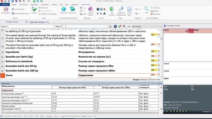The image size is (212, 119).
Task: Apply superscript formatting
Action: (98, 14)
